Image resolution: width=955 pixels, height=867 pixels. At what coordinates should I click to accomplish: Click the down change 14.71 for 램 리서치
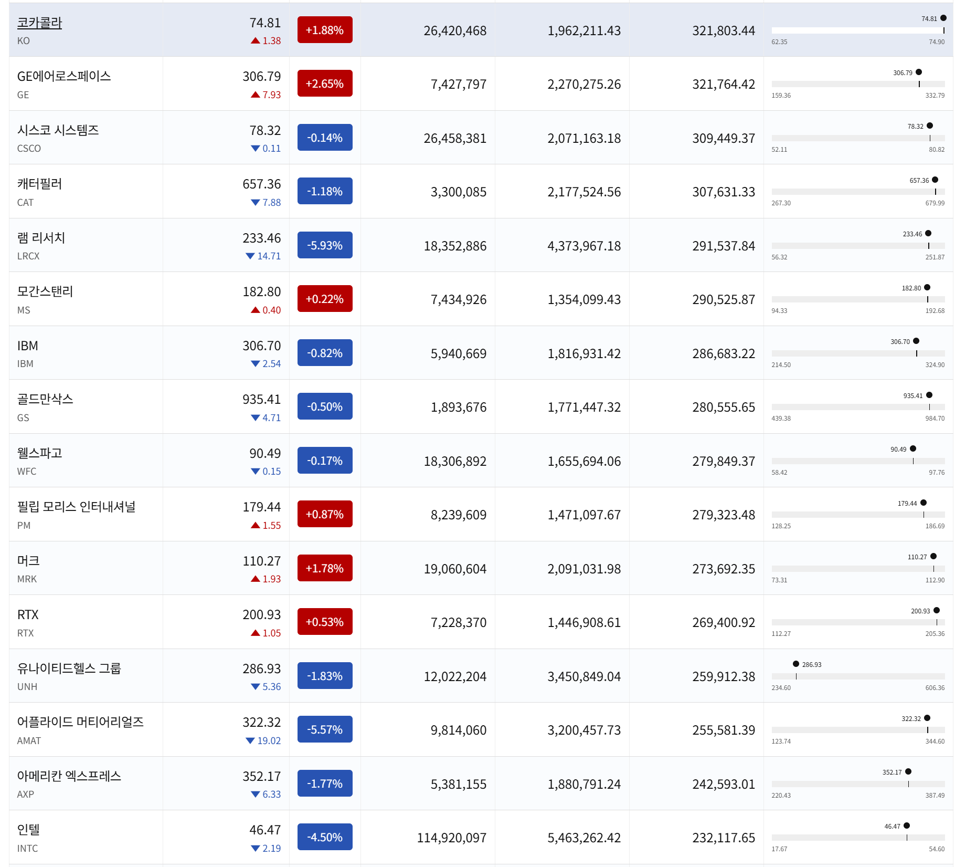tap(263, 256)
